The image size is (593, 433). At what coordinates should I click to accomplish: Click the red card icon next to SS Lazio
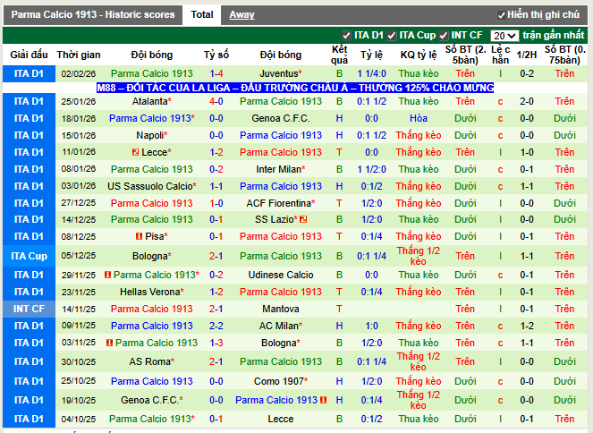303,219
